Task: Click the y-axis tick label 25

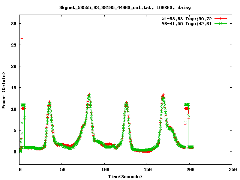Action: [13, 45]
